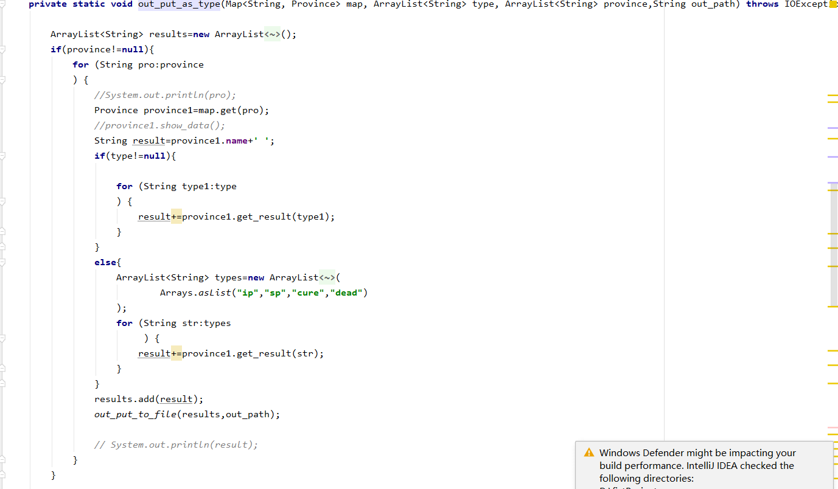This screenshot has height=489, width=838.
Task: Click highlighted += on the str line
Action: click(x=176, y=353)
